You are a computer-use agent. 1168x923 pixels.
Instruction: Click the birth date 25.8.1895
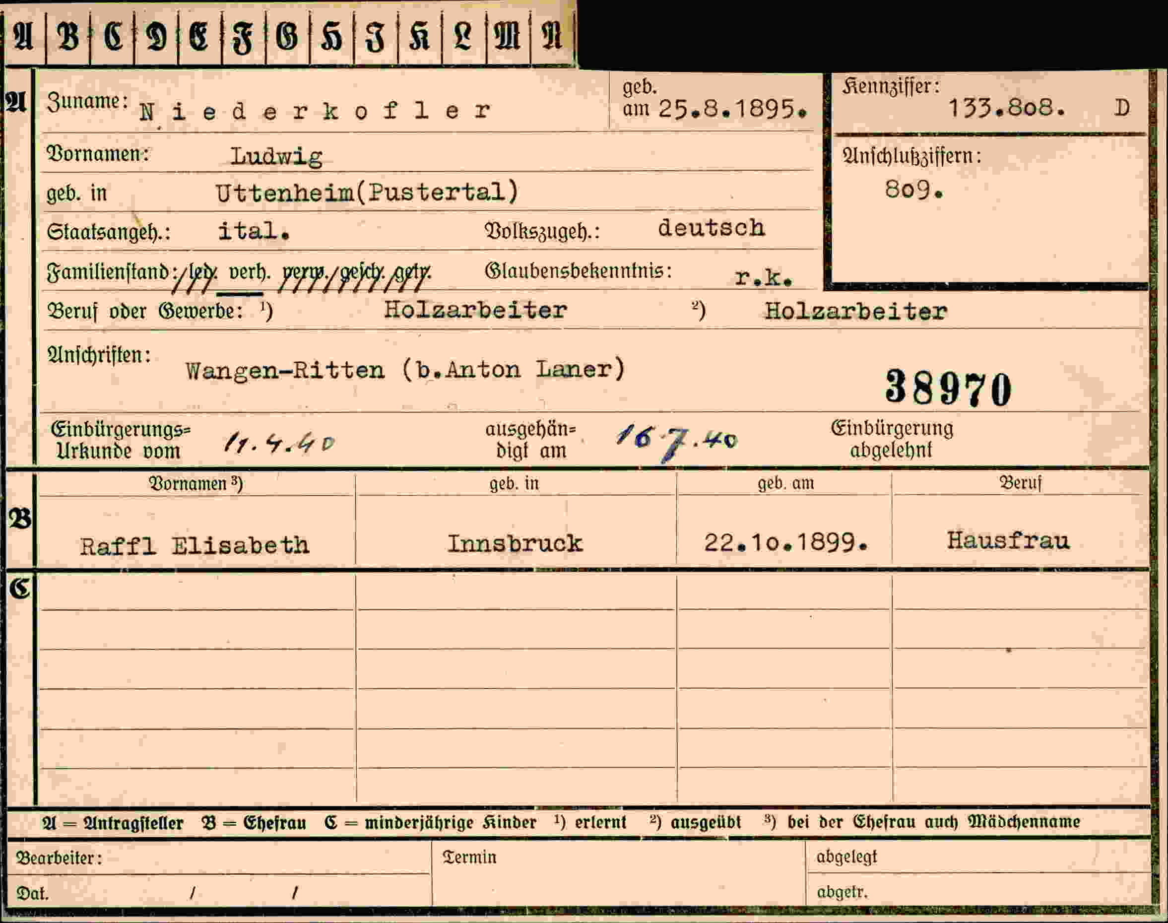732,110
